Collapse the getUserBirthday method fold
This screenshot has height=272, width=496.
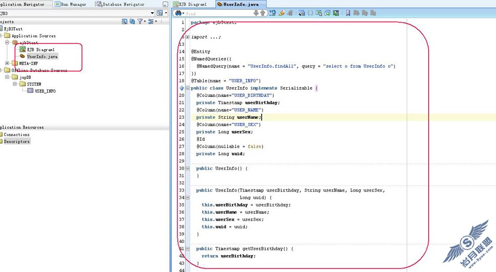(x=188, y=248)
